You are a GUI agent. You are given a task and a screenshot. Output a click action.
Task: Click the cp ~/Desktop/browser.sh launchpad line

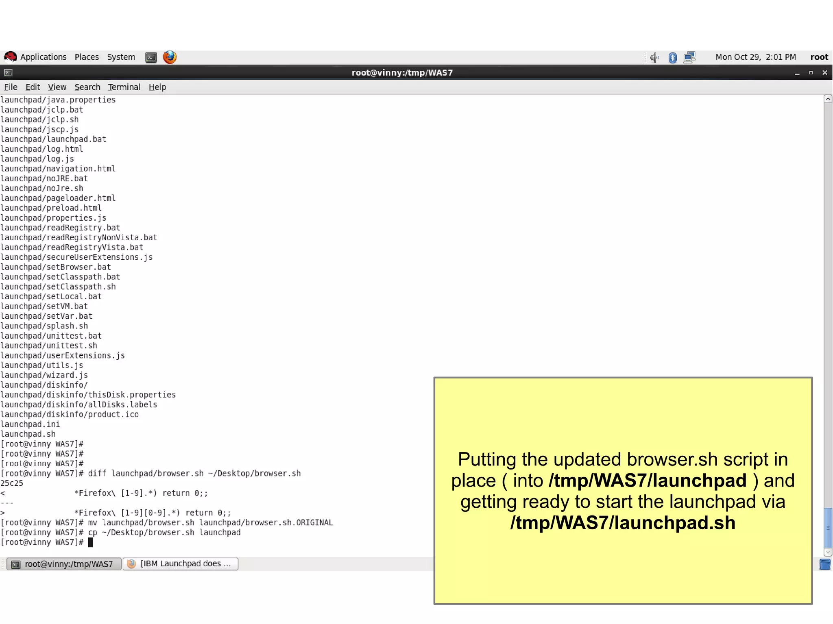point(121,533)
